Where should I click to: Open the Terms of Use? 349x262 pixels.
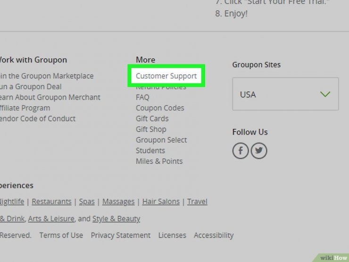click(61, 235)
